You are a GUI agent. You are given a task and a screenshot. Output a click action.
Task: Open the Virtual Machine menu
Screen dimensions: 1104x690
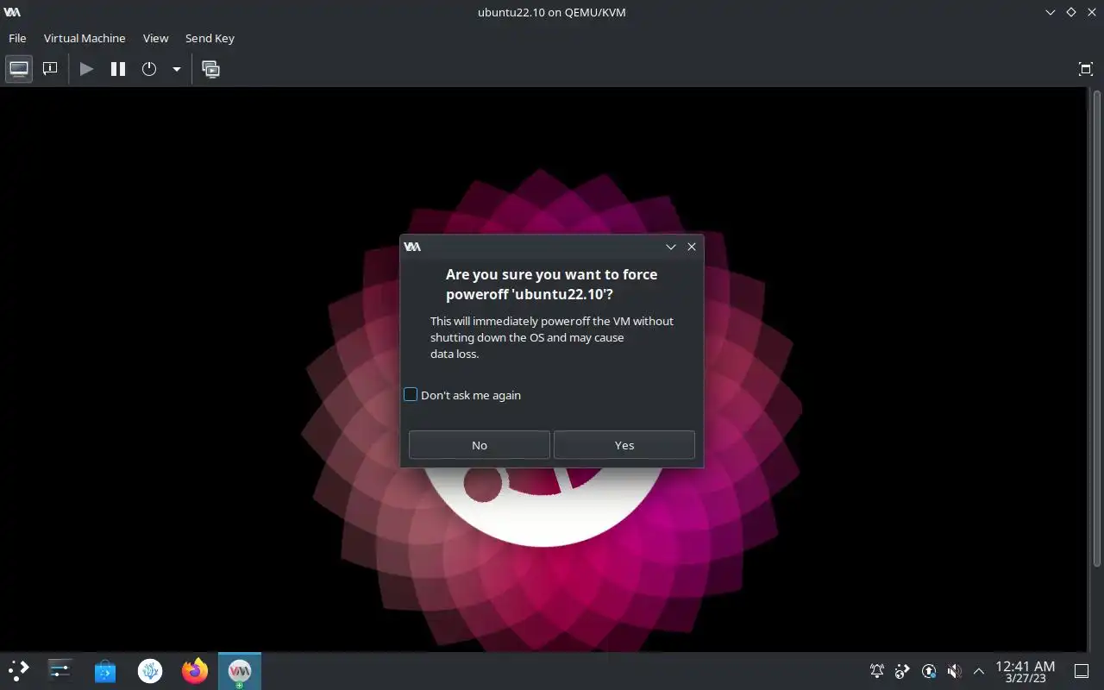(x=85, y=38)
